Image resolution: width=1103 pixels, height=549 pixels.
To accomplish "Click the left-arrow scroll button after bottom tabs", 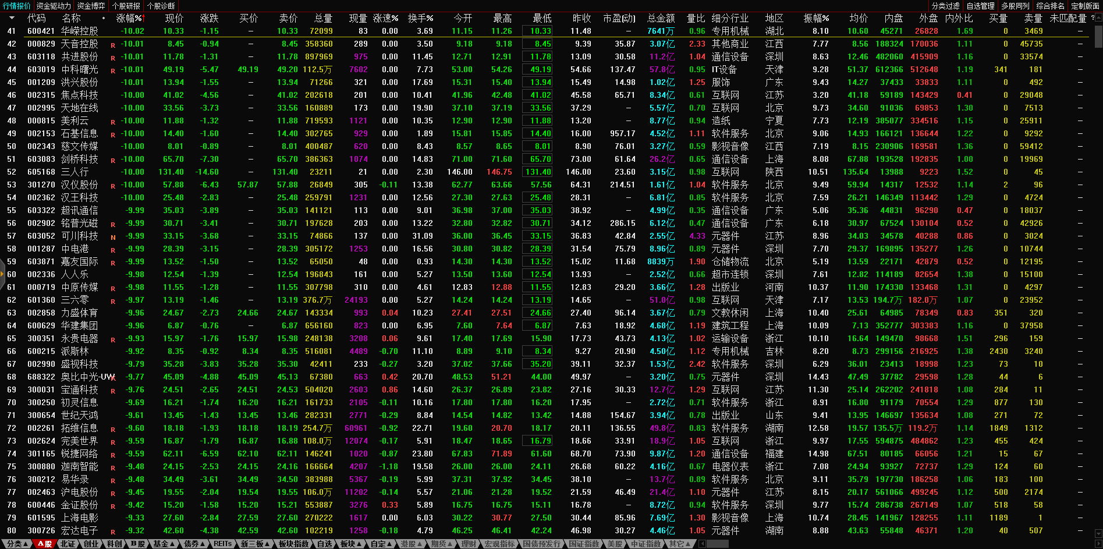I will 703,544.
